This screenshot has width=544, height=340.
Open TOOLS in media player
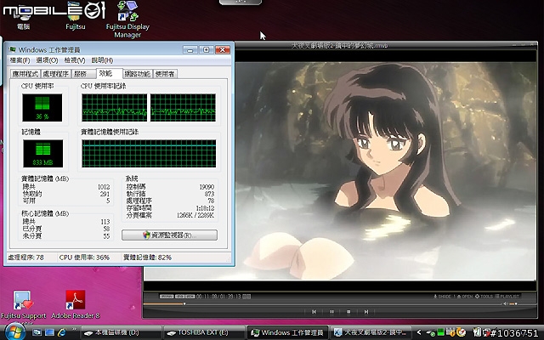pos(484,297)
